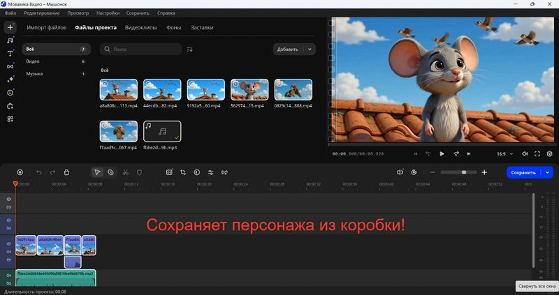This screenshot has height=295, width=559.
Task: Select the blade tool beside the pointer
Action: [111, 172]
